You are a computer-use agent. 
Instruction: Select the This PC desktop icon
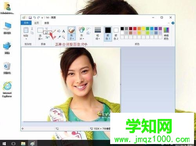pyautogui.click(x=7, y=28)
